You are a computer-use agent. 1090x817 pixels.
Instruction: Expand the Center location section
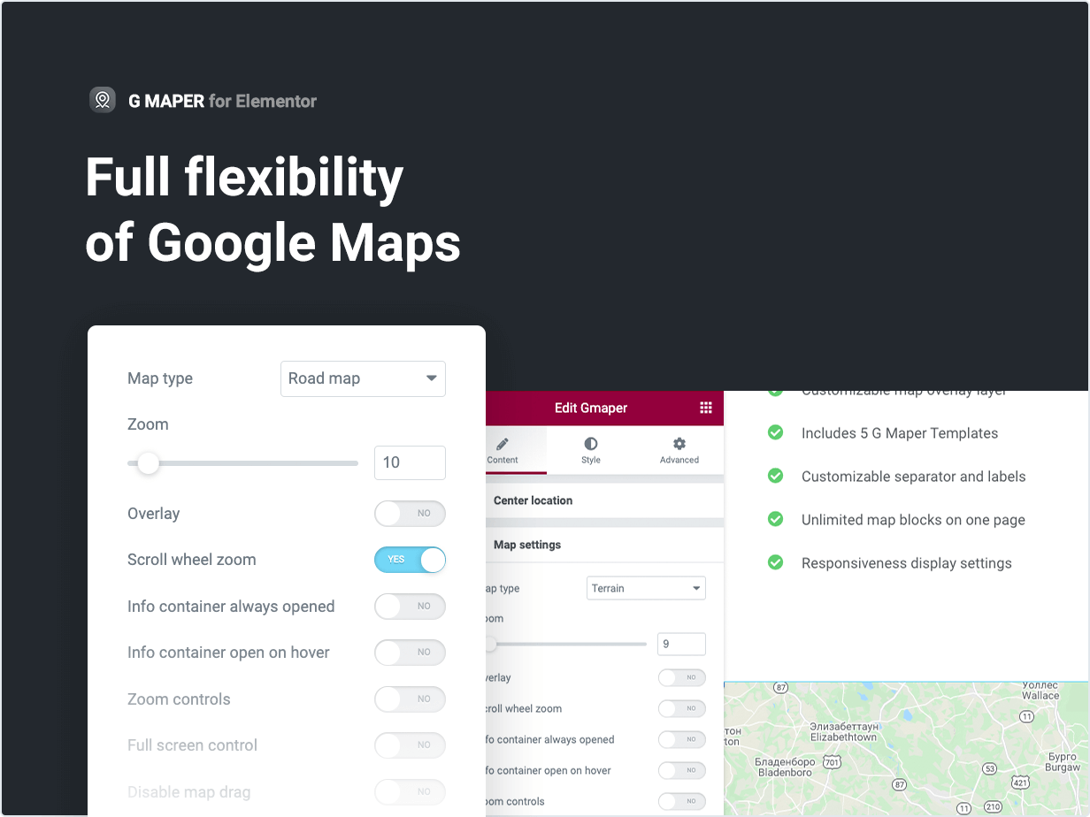533,500
